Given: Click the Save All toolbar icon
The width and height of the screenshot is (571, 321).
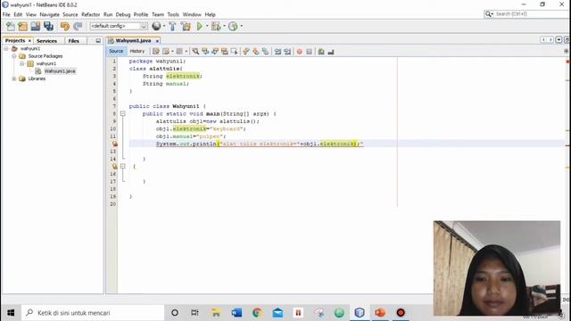Looking at the screenshot, I should (48, 26).
